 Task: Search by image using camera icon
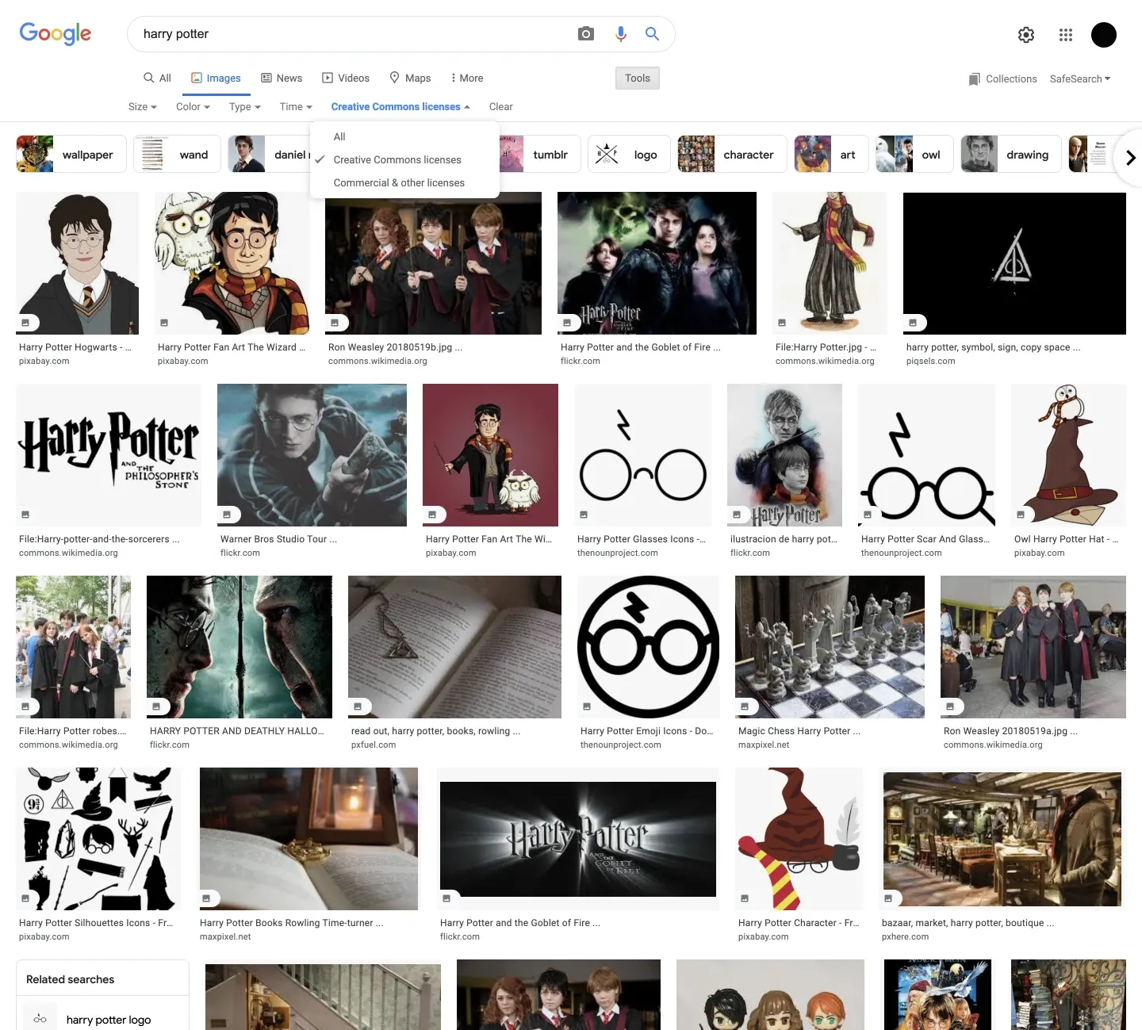[x=586, y=33]
